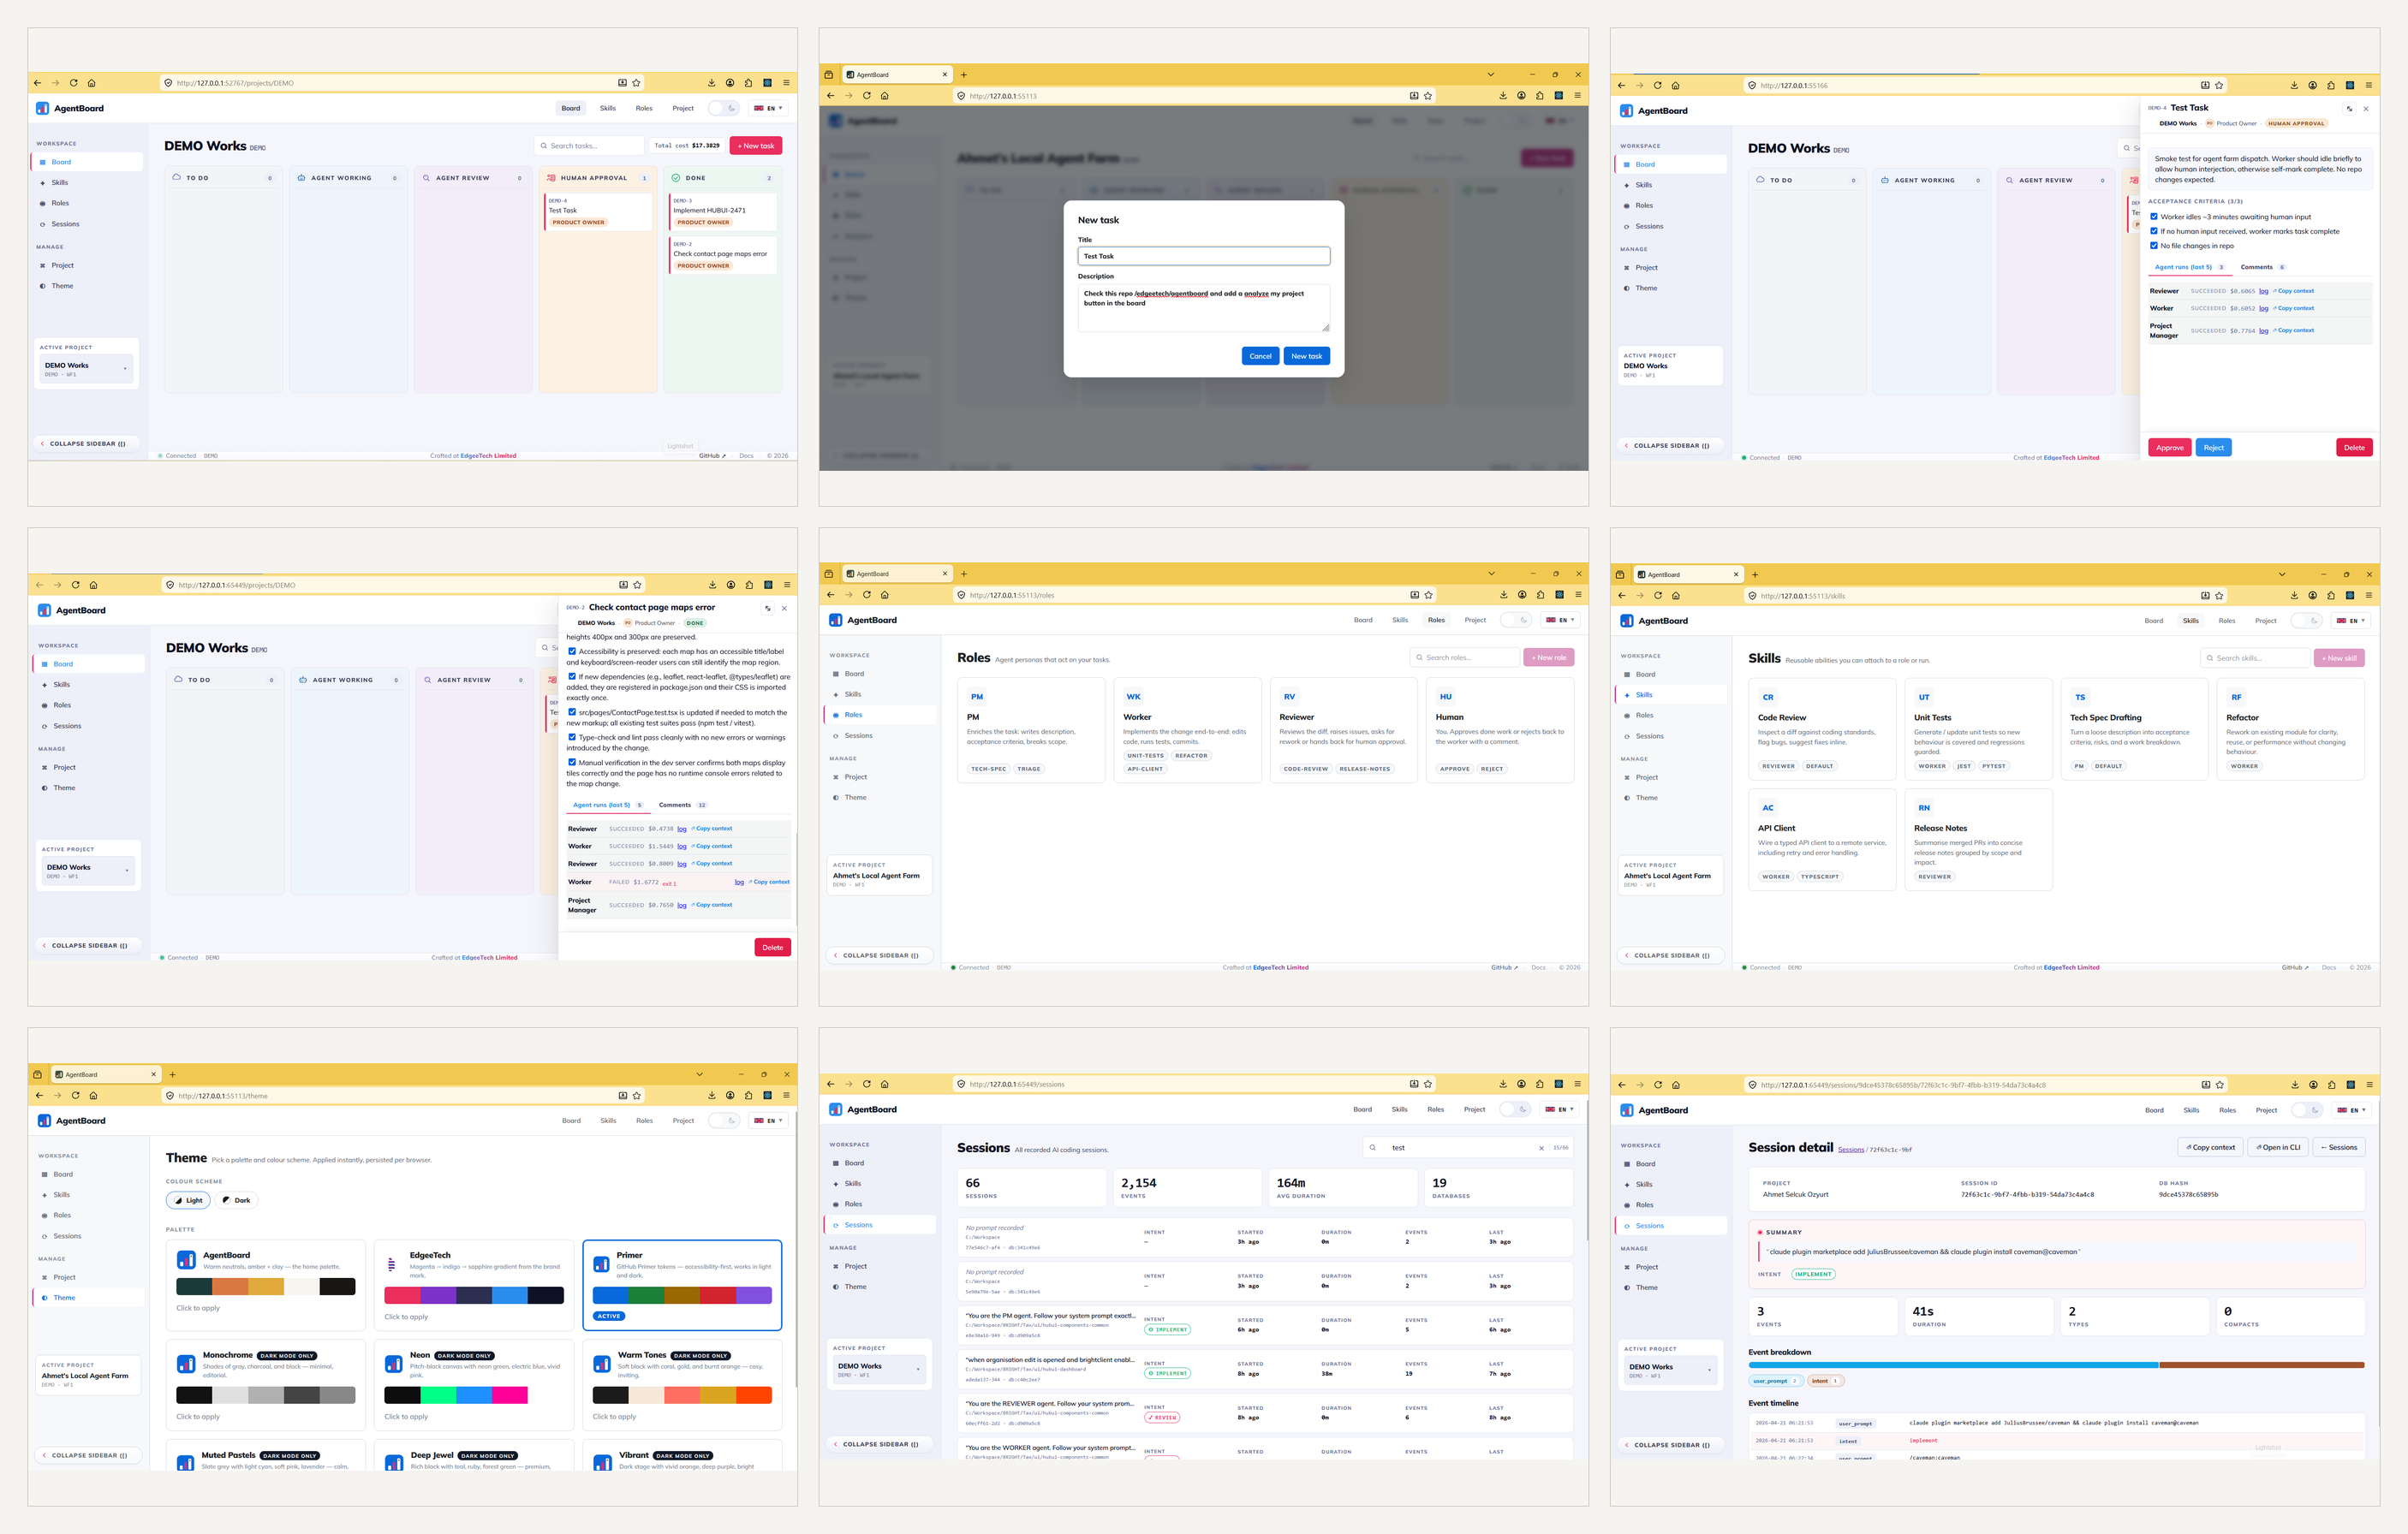Switch to the Comments tab in the maps error panel
The image size is (2408, 1534).
point(682,805)
